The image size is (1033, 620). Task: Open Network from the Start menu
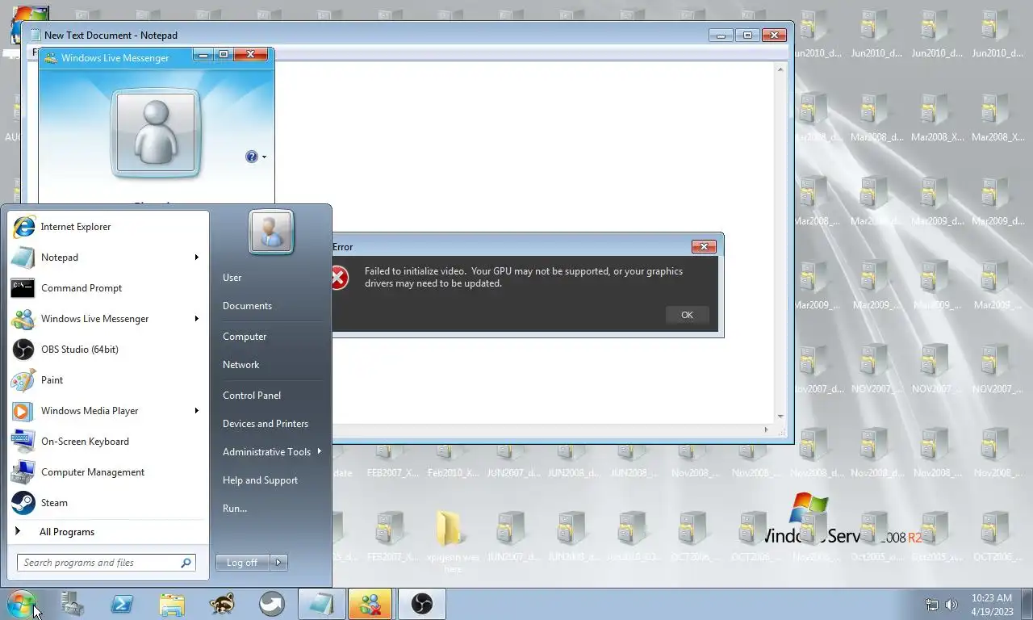click(240, 365)
